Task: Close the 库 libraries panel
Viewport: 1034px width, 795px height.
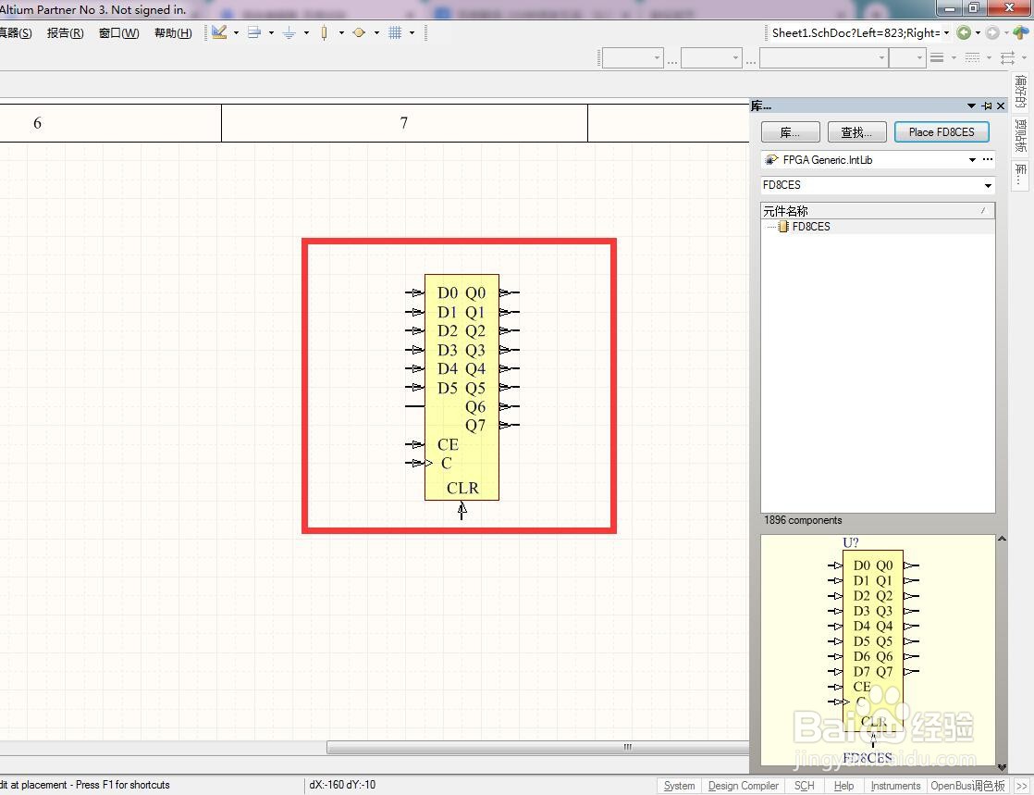Action: pos(1001,106)
